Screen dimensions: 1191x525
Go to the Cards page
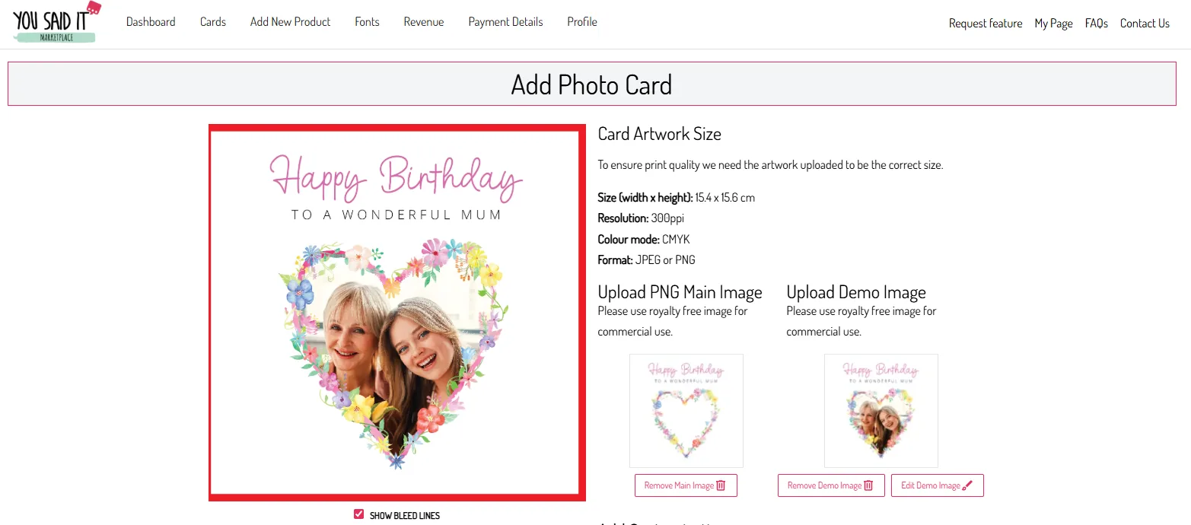(x=213, y=22)
